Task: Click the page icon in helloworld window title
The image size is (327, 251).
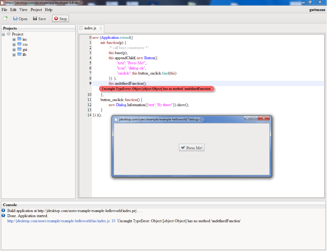Action: coord(116,119)
